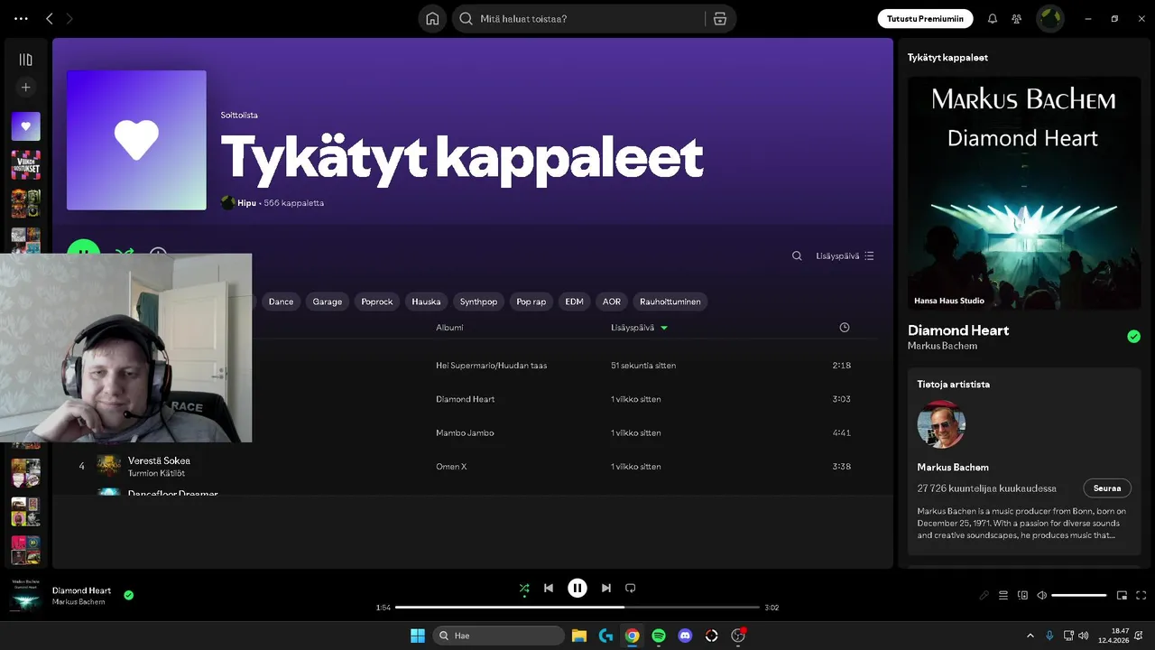Open the three-dot app menu
This screenshot has height=650, width=1155.
click(x=21, y=18)
